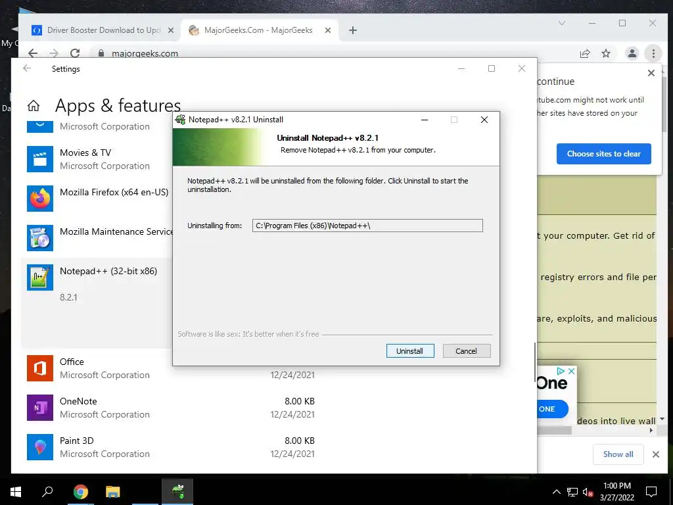This screenshot has width=673, height=505.
Task: Go to Settings home icon
Action: (x=34, y=106)
